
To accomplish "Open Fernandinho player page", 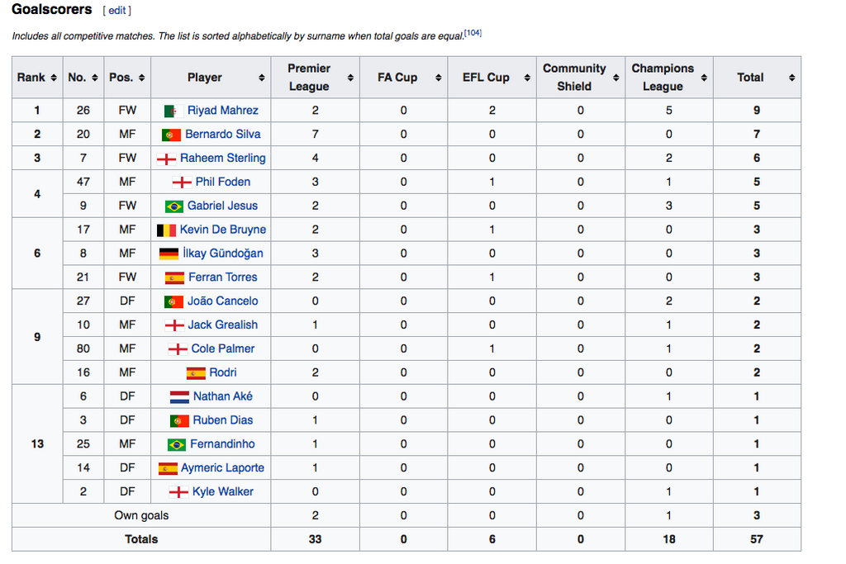I will [222, 443].
